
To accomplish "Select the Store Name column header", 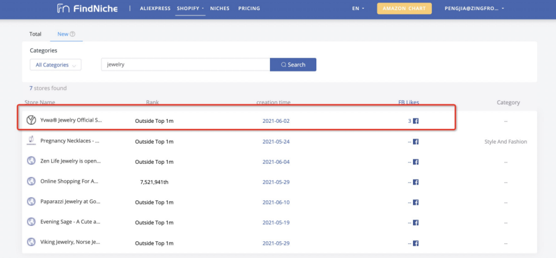I will [x=40, y=102].
